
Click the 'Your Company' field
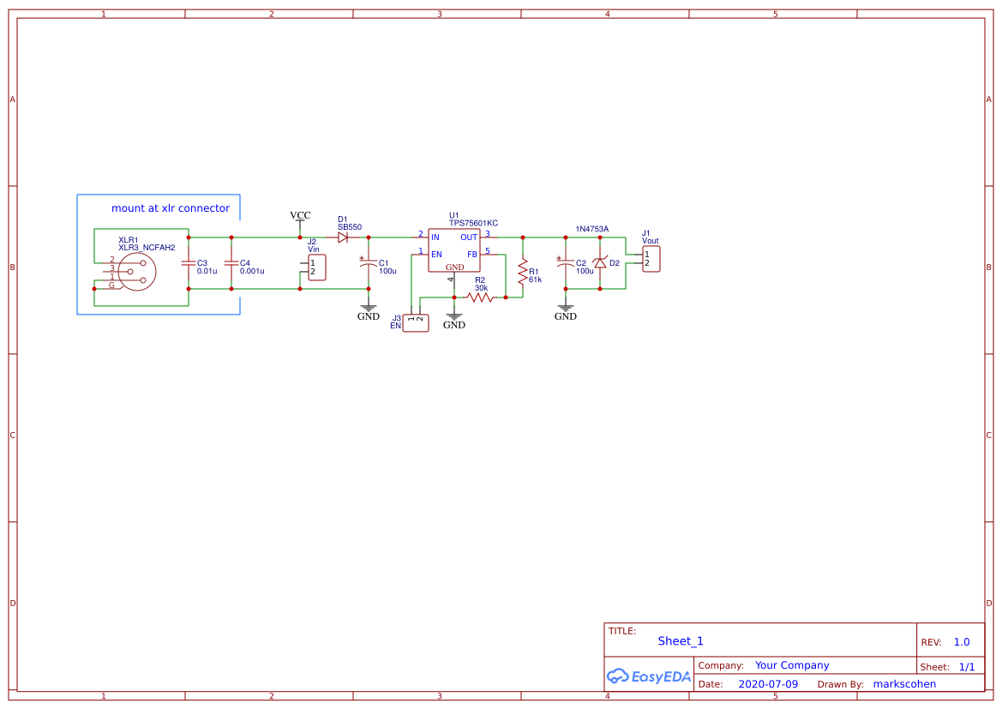tap(792, 665)
